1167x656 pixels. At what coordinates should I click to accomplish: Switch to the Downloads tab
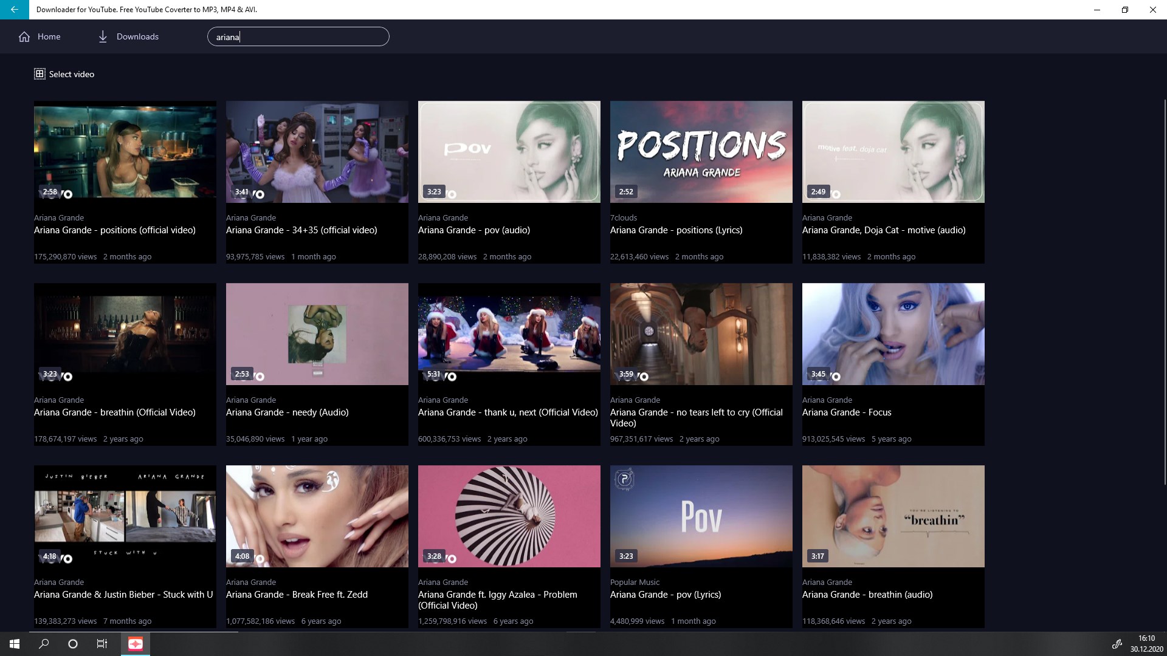point(137,37)
